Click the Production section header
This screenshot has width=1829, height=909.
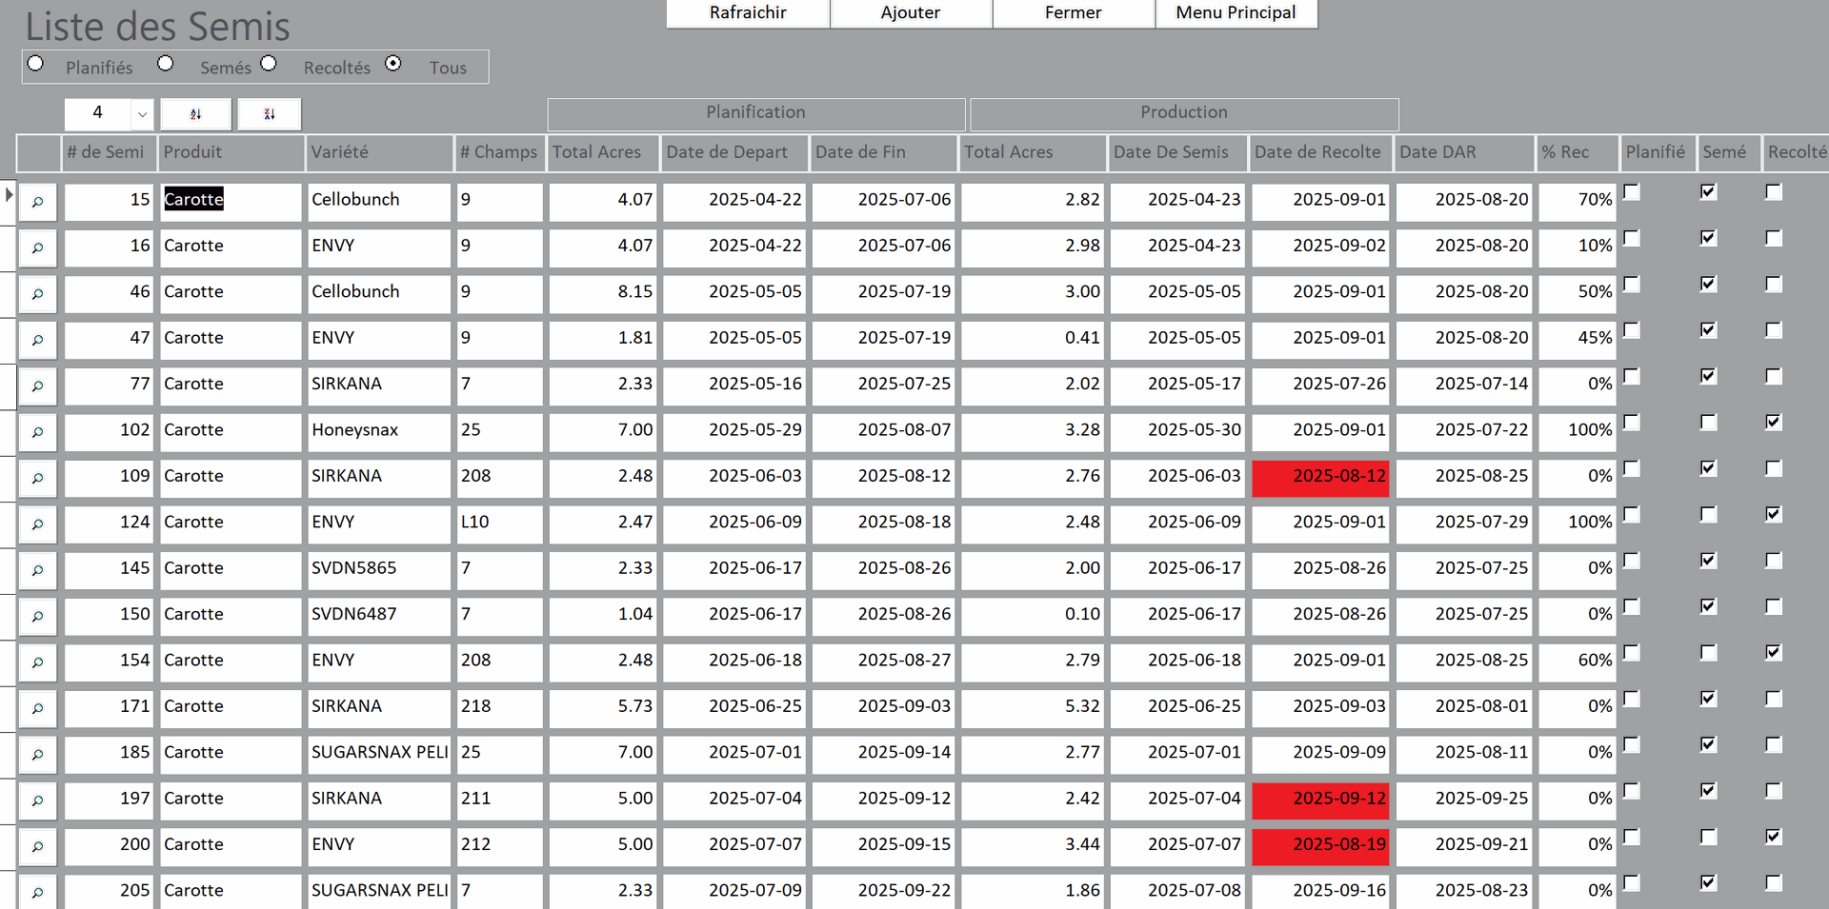pyautogui.click(x=1183, y=113)
